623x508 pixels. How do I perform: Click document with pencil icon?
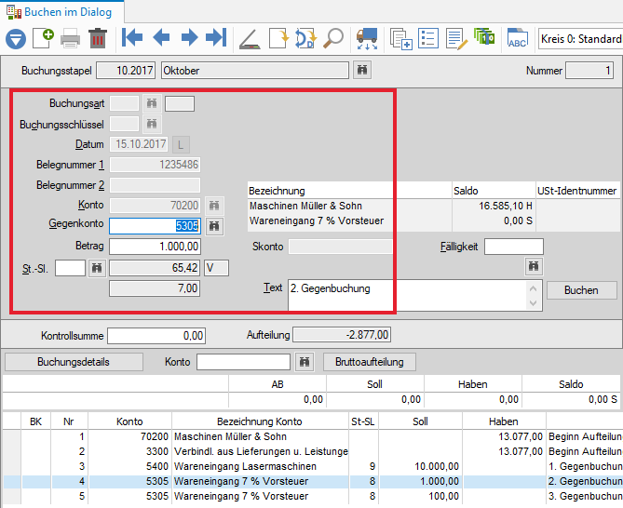click(x=456, y=39)
